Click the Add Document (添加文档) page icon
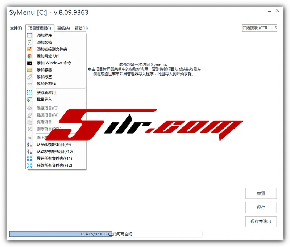Image resolution: width=290 pixels, height=247 pixels. click(29, 42)
